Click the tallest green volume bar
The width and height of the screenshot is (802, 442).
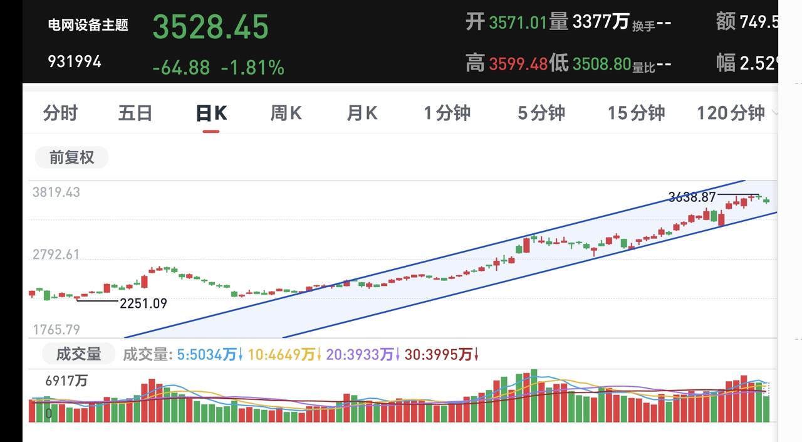click(x=534, y=396)
